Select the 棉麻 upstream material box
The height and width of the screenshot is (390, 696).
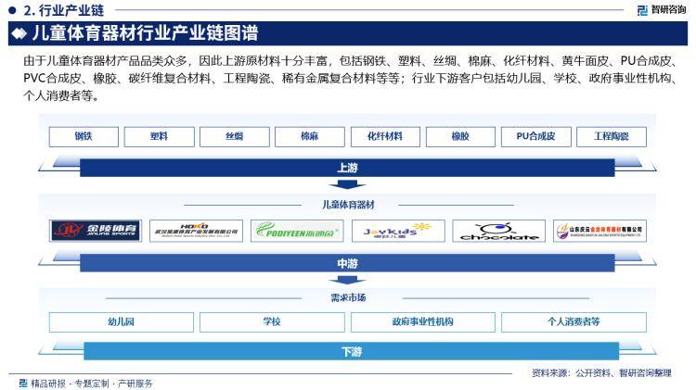(x=310, y=136)
